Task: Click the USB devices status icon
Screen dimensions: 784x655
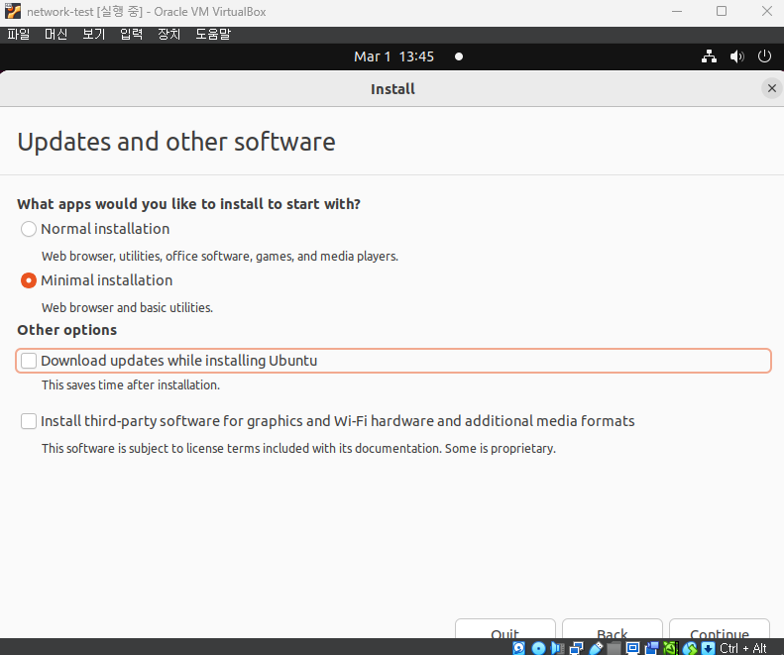Action: click(x=596, y=648)
